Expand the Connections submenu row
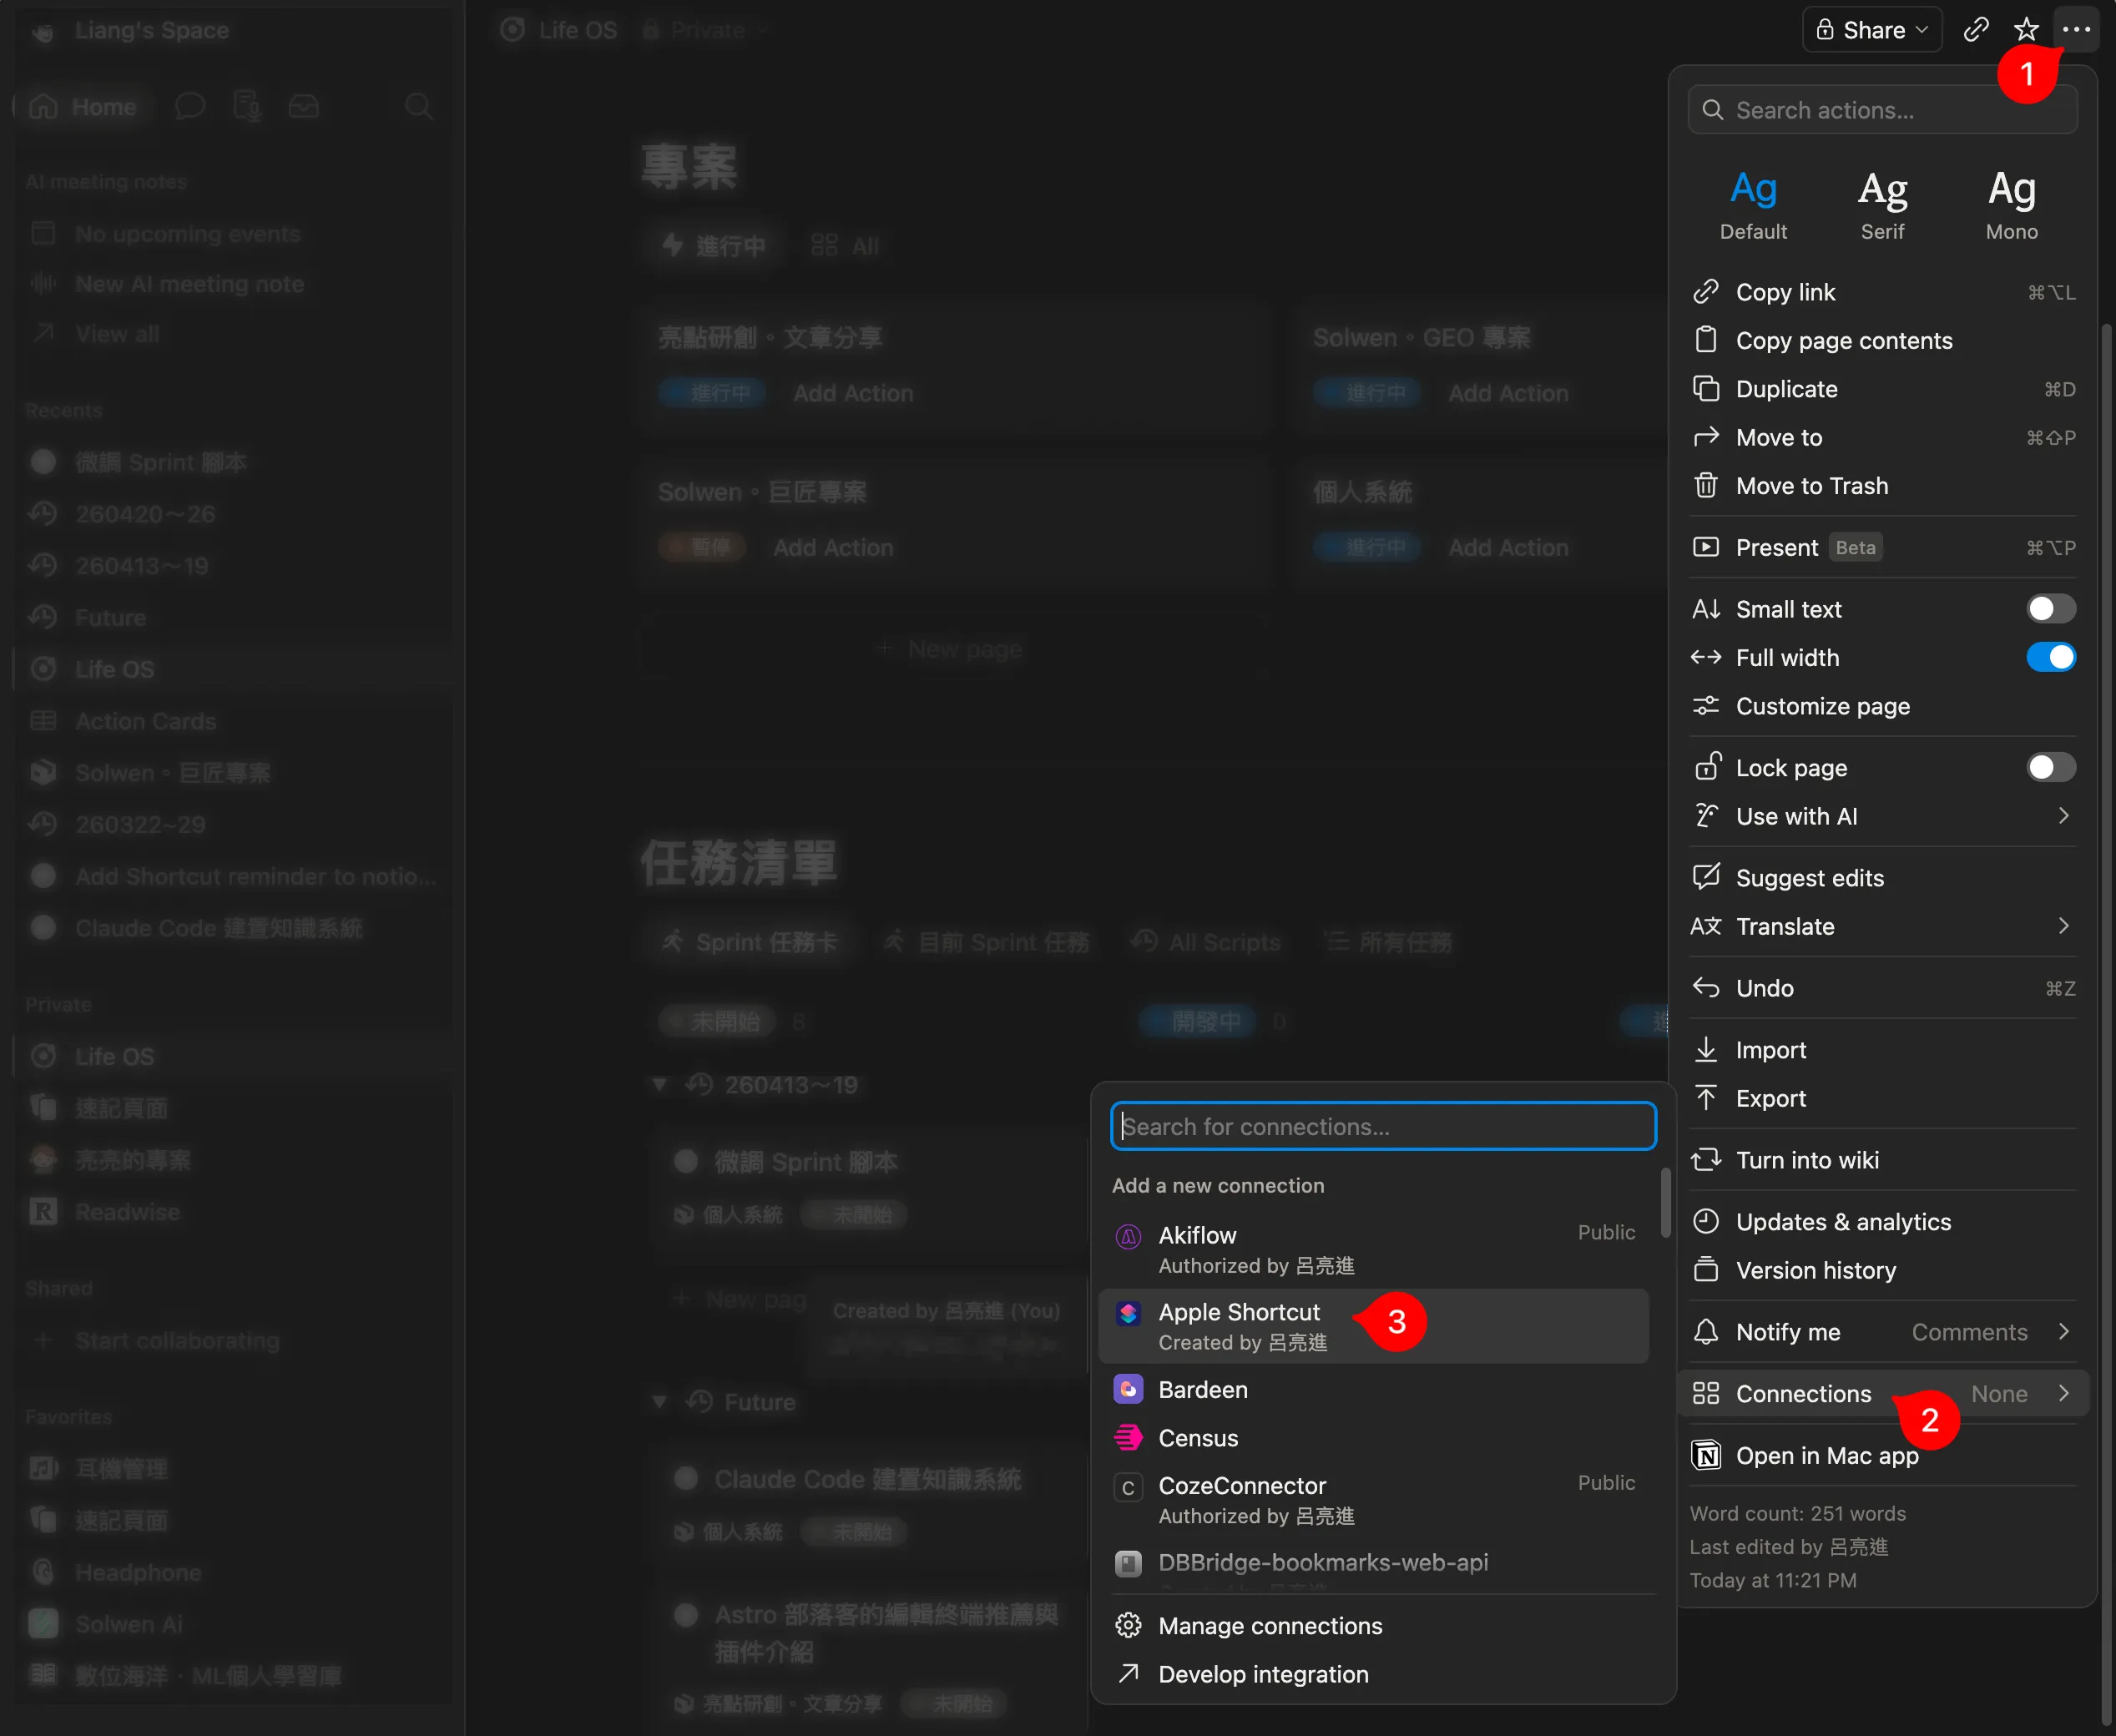The image size is (2116, 1736). (1882, 1394)
